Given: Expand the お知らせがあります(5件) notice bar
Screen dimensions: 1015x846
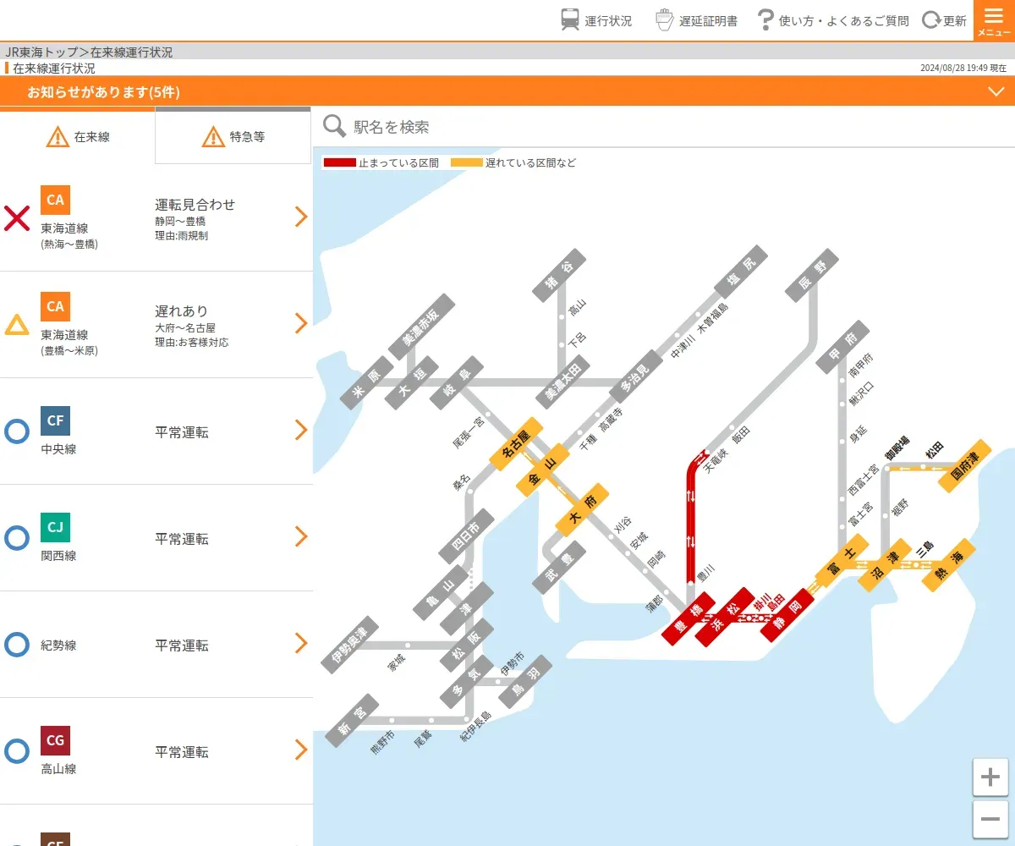Looking at the screenshot, I should pyautogui.click(x=507, y=91).
